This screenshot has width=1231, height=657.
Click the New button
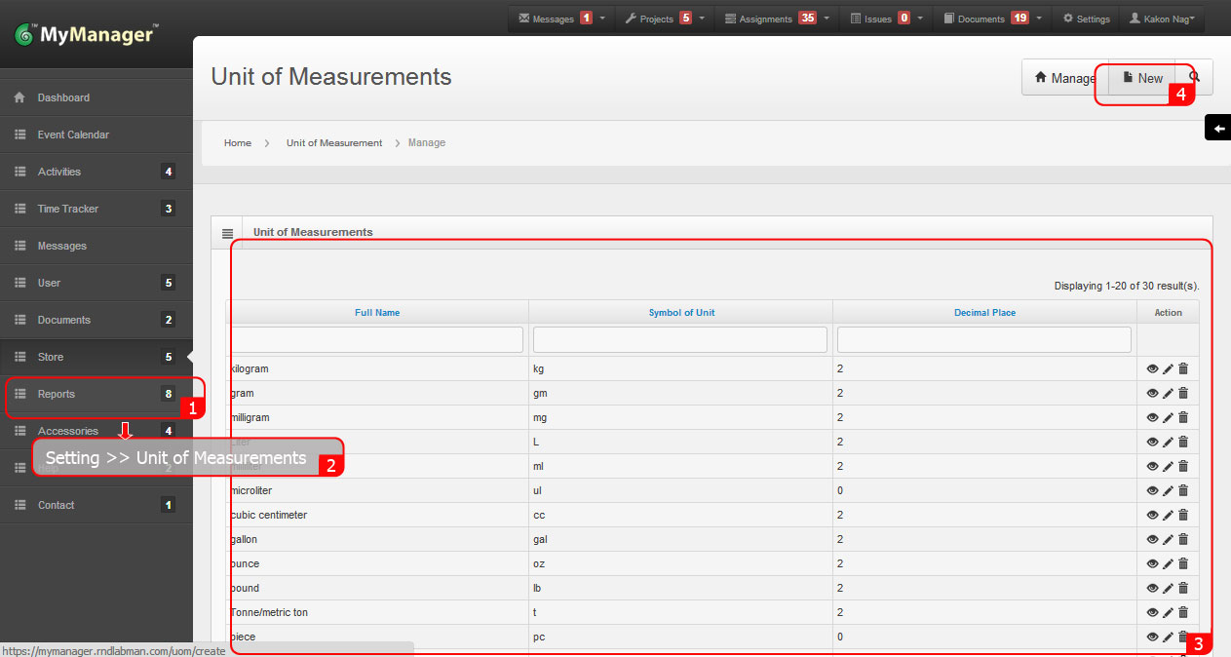(1142, 78)
